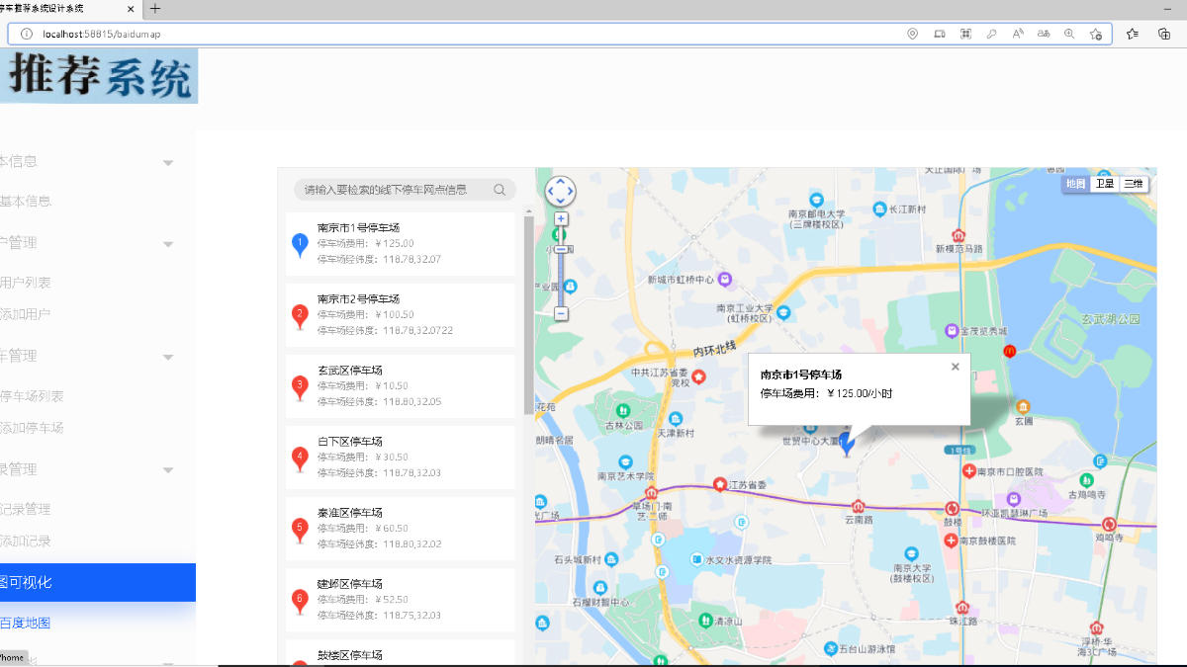
Task: Click the 鼓楼 metro station marker
Action: pyautogui.click(x=953, y=508)
